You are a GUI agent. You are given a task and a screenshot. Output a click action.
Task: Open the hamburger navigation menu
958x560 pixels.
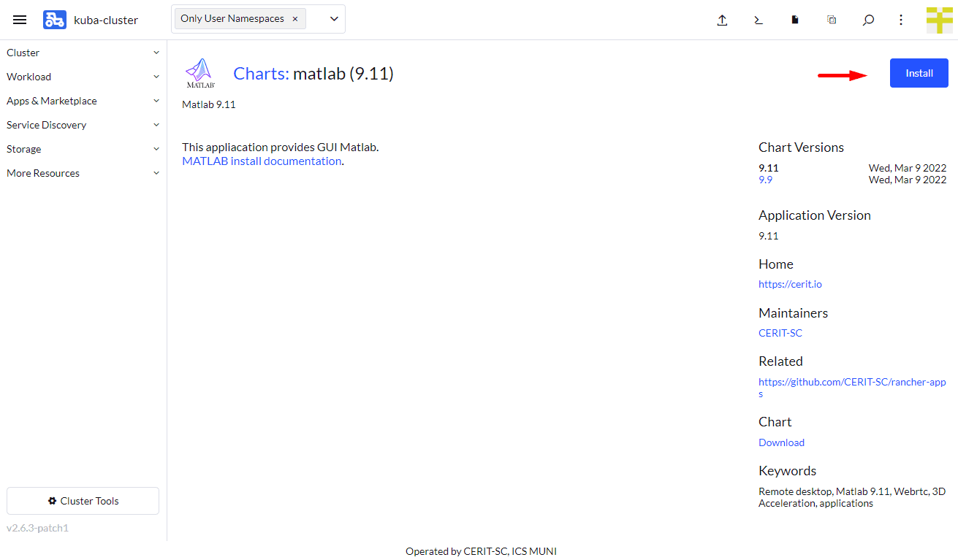point(20,20)
